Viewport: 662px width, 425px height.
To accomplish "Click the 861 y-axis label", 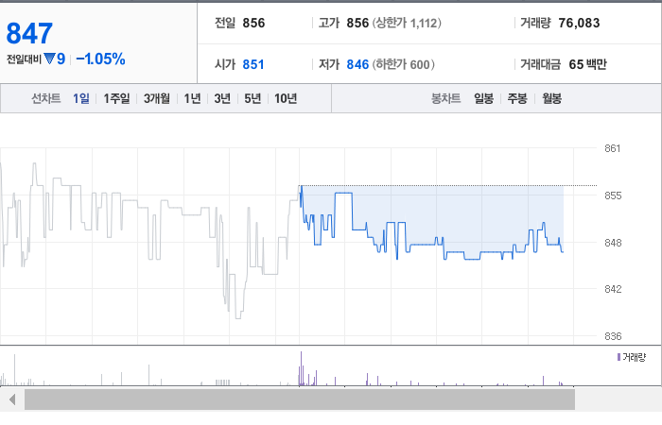I will coord(613,148).
